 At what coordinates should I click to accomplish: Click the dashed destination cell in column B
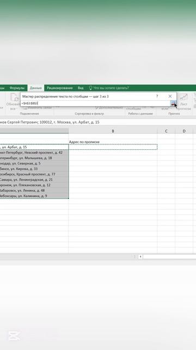[113, 147]
